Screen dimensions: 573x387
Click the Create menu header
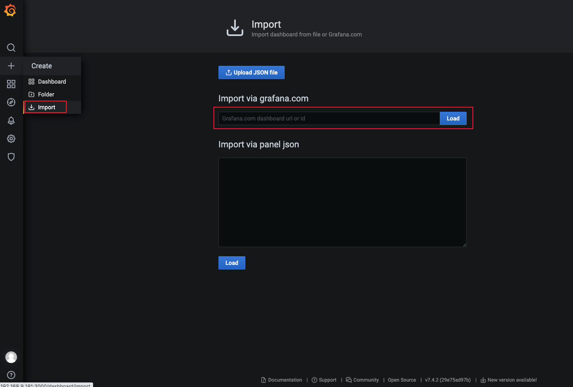pyautogui.click(x=52, y=66)
